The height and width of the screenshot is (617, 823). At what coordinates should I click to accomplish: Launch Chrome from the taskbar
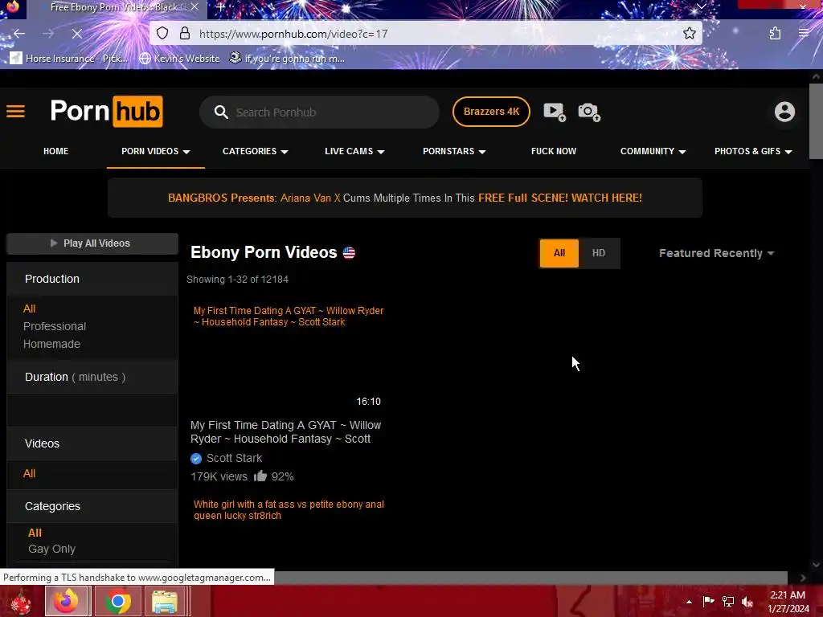117,601
